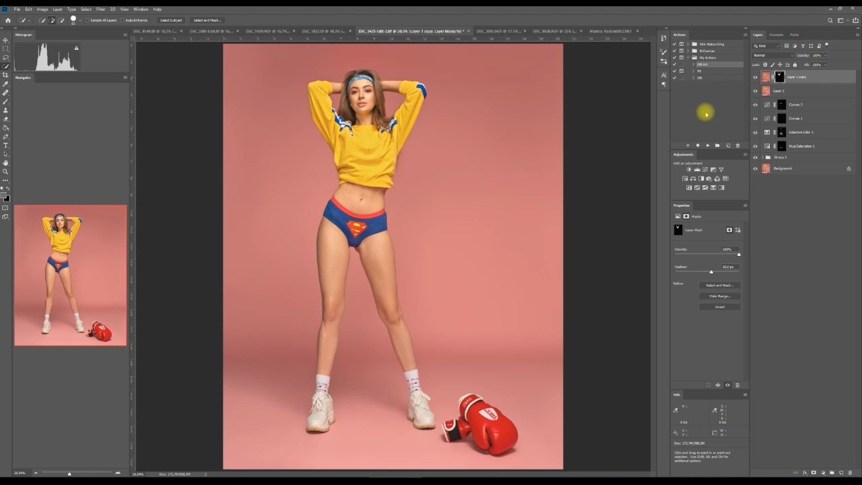The image size is (862, 485).
Task: Expand Group 1 in the Layers panel
Action: [762, 158]
